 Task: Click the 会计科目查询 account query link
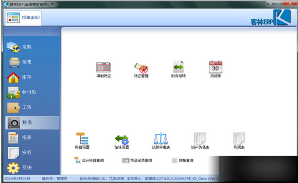(89, 160)
